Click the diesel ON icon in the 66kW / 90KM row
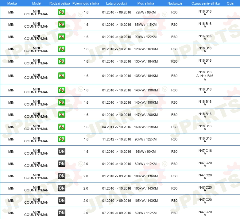Image resolution: width=240 pixels, height=219 pixels. (61, 152)
